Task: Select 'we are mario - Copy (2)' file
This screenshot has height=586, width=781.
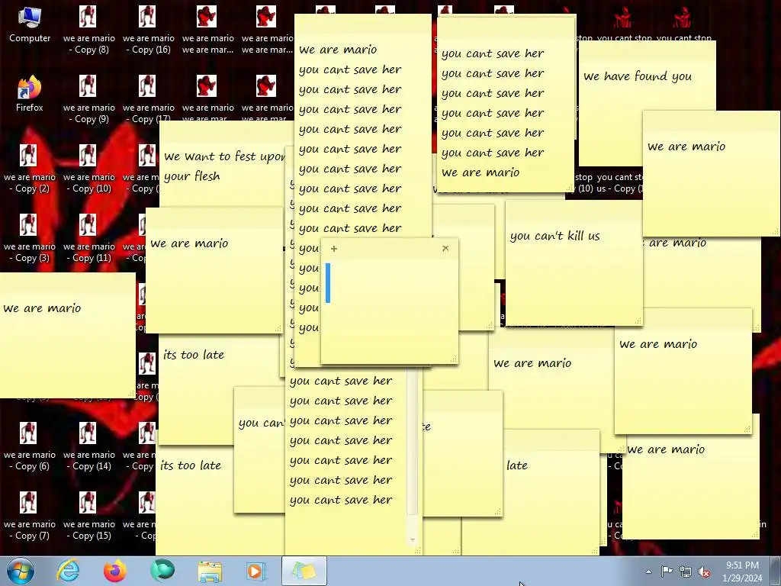Action: click(30, 169)
